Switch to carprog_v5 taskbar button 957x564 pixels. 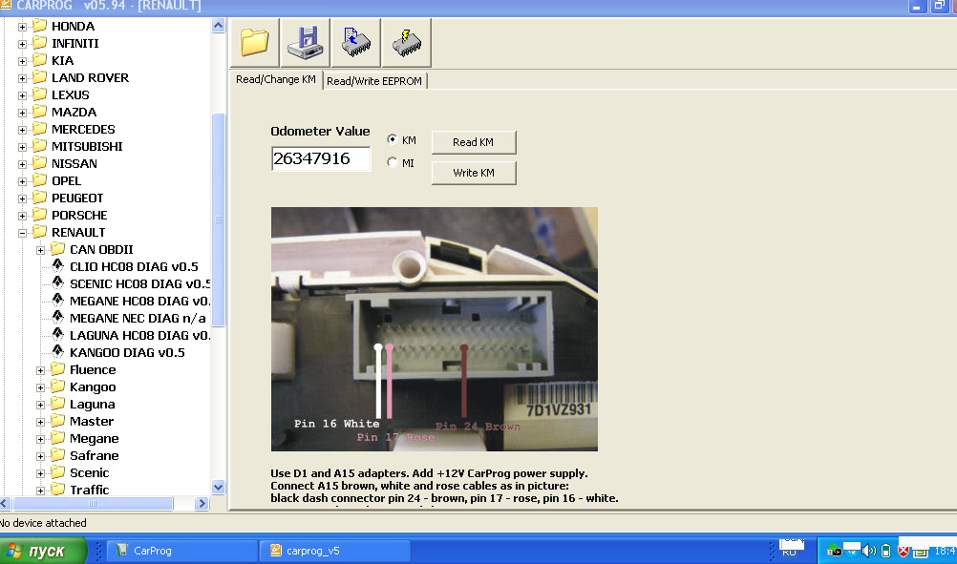334,551
